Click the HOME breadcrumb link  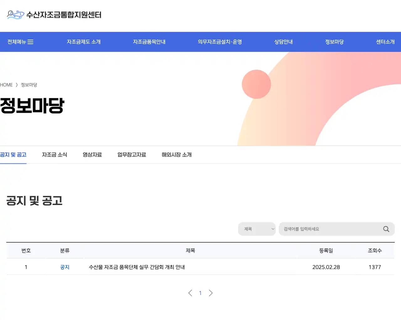pyautogui.click(x=6, y=85)
